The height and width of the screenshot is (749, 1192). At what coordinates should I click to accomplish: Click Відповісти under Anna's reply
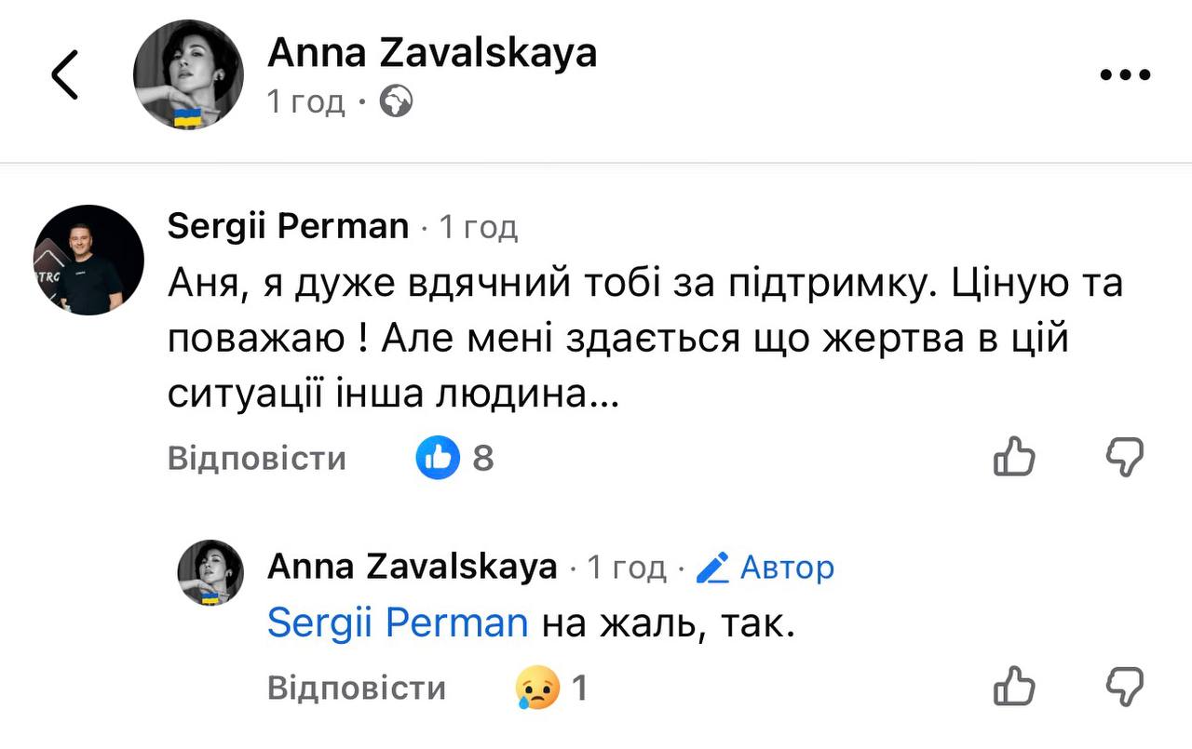(357, 689)
